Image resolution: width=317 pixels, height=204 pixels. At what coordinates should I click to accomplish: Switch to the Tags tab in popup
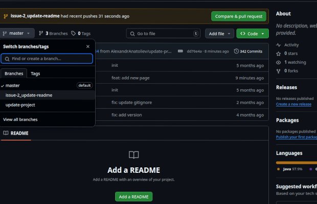pos(35,73)
